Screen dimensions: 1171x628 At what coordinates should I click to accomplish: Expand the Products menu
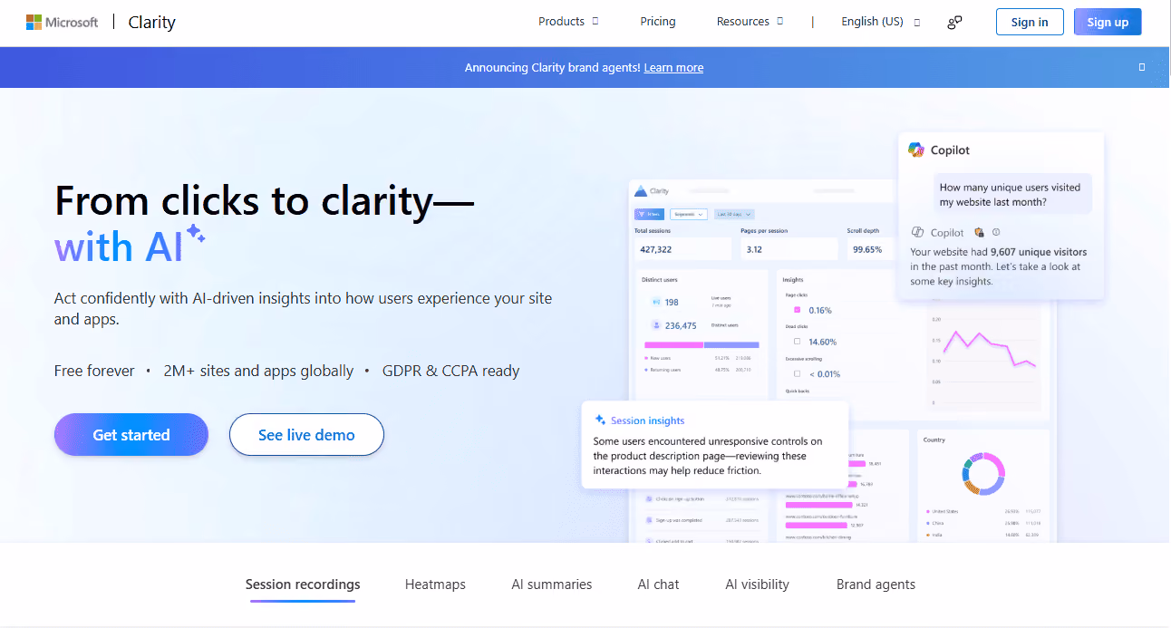(x=568, y=22)
